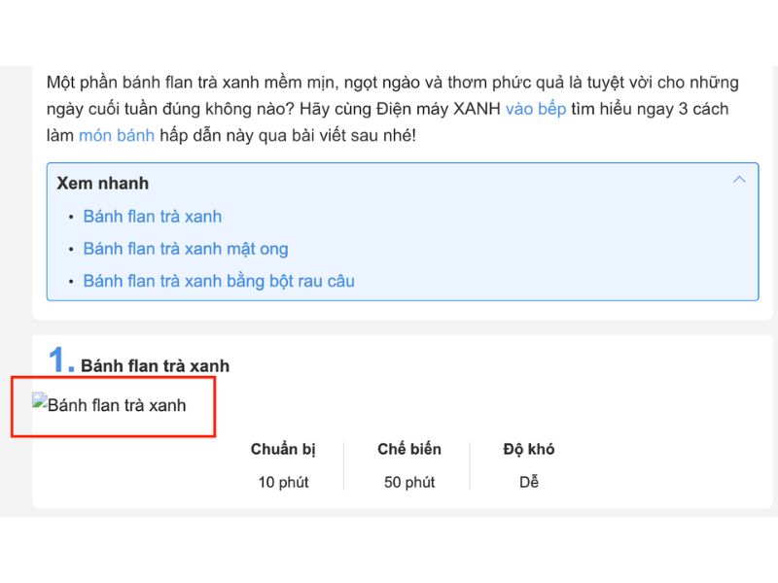This screenshot has height=583, width=778.
Task: Click the upward chevron icon in Xem nhanh box
Action: 740,179
